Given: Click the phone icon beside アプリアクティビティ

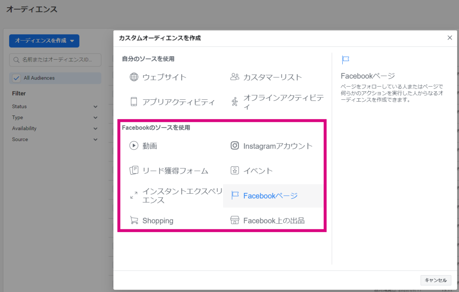Looking at the screenshot, I should click(x=134, y=102).
